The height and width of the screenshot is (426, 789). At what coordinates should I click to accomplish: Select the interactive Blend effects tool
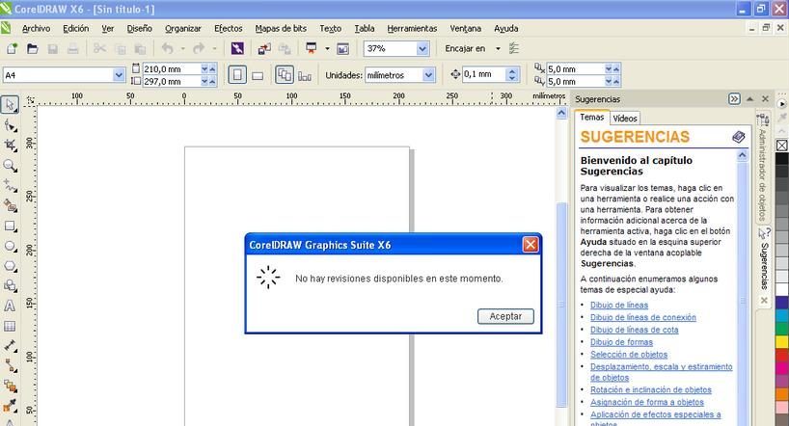[x=10, y=386]
